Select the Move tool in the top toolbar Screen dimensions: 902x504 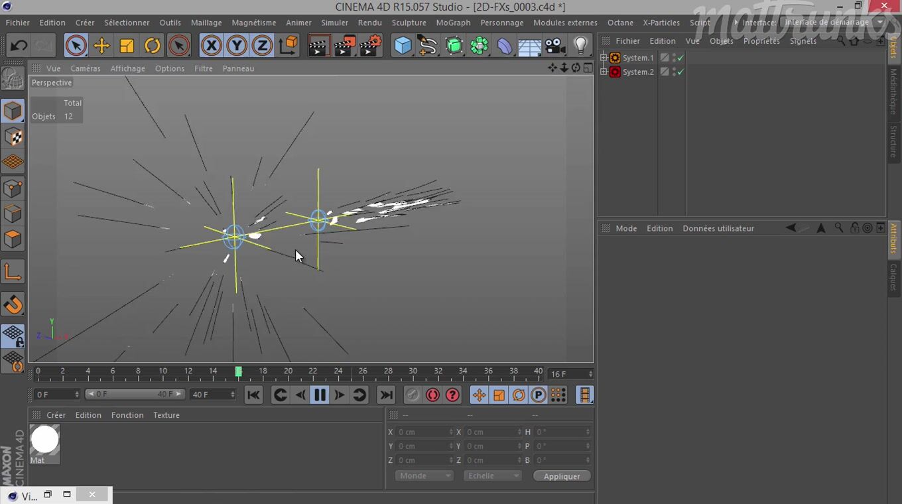pos(101,46)
